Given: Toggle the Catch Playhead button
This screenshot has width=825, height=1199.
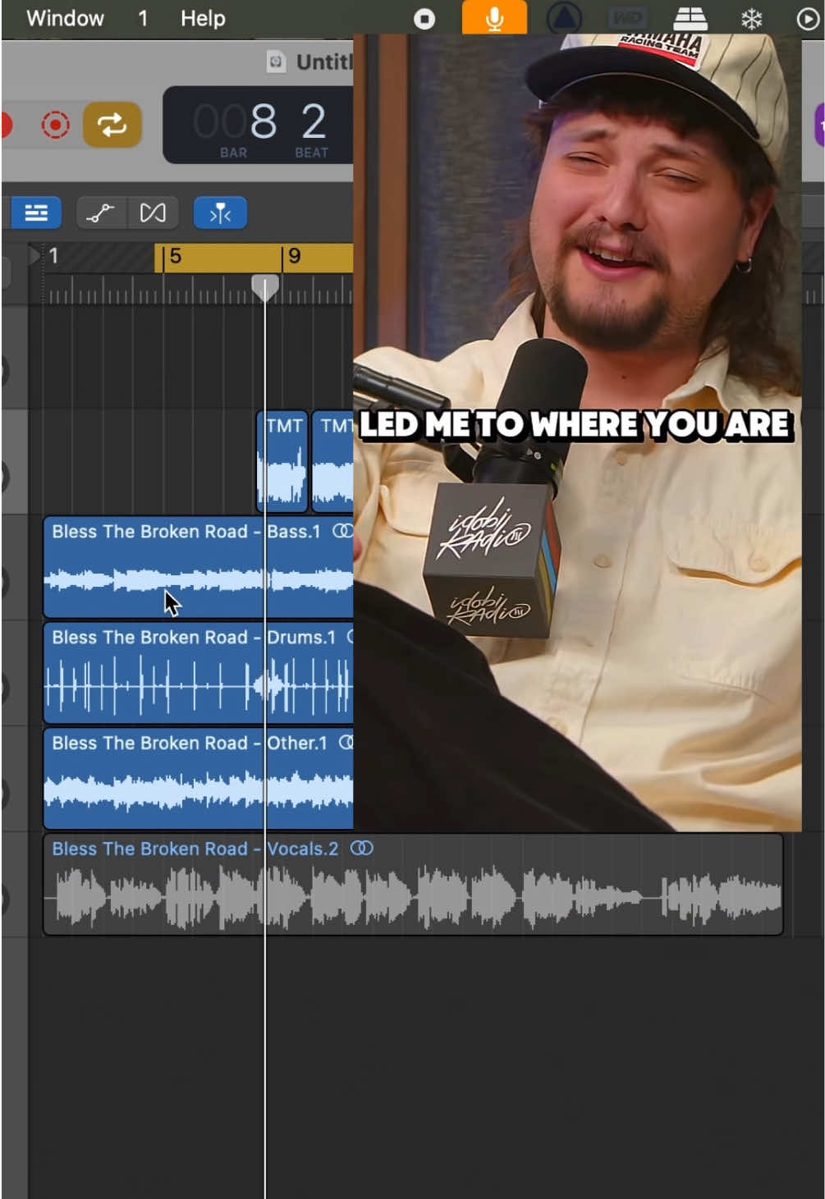Looking at the screenshot, I should (x=220, y=213).
